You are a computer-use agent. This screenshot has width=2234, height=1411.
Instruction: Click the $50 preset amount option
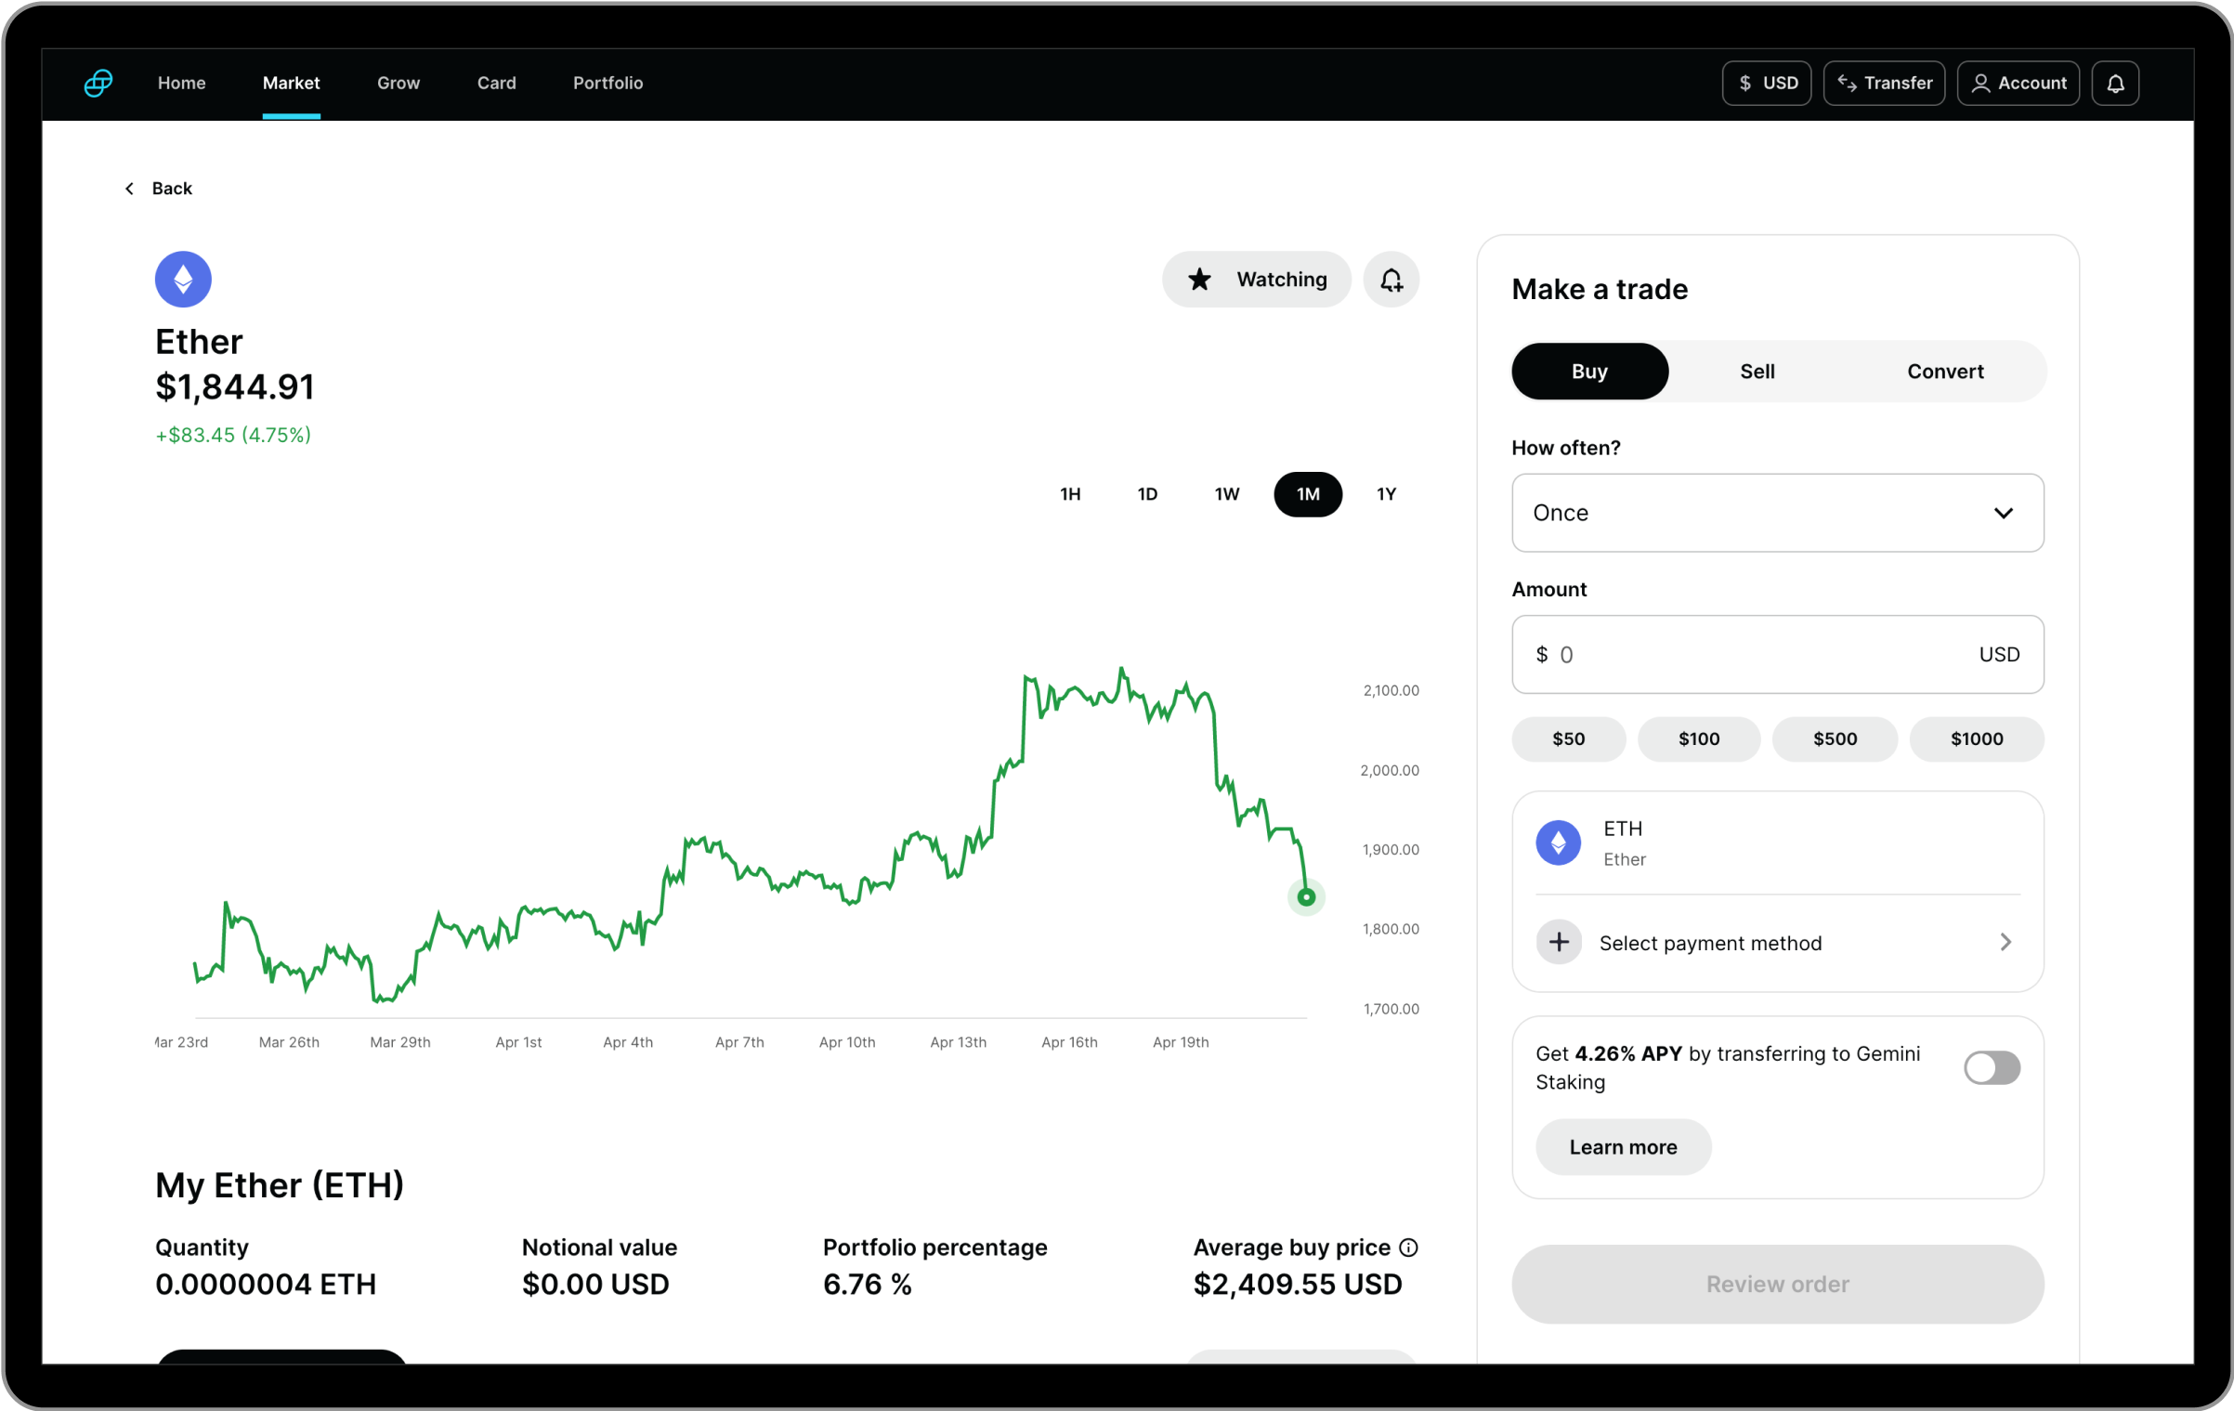click(x=1568, y=738)
